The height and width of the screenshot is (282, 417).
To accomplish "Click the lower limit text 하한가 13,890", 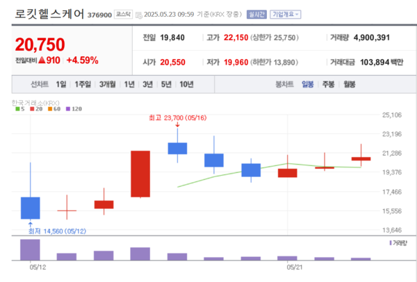I will pyautogui.click(x=275, y=63).
